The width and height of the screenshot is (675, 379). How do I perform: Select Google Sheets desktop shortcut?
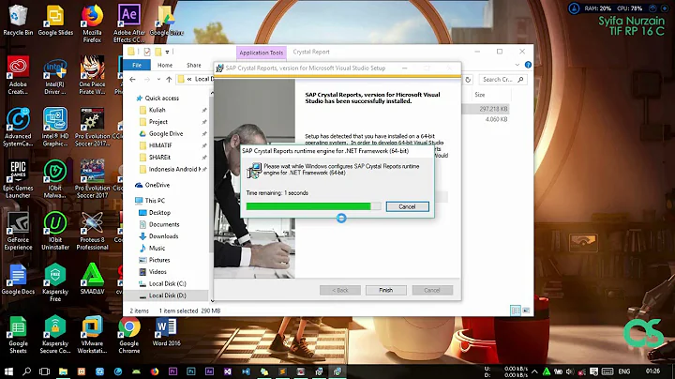(x=18, y=335)
